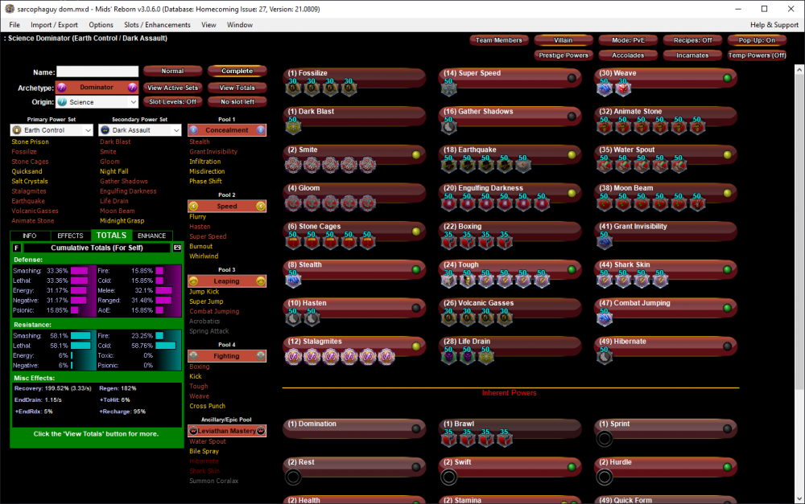Open the Import / Export menu

pyautogui.click(x=54, y=24)
